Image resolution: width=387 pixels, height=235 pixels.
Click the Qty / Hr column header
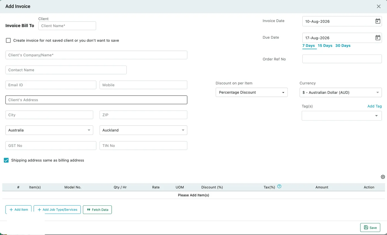pos(120,187)
